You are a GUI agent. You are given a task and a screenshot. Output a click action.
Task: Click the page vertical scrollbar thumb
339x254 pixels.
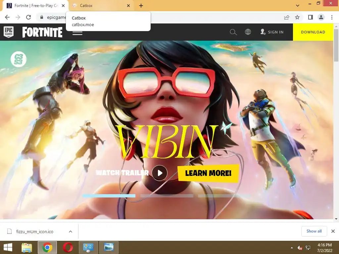[336, 45]
